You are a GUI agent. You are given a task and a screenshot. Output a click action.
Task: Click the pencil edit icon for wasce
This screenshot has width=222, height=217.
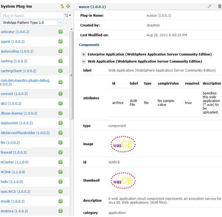pos(209,6)
